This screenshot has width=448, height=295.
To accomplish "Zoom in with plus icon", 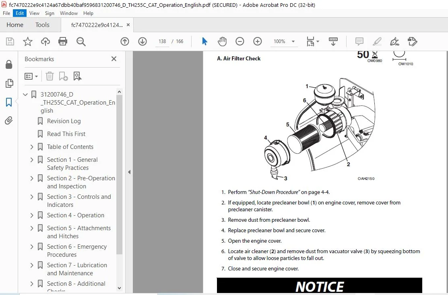I will coord(258,41).
